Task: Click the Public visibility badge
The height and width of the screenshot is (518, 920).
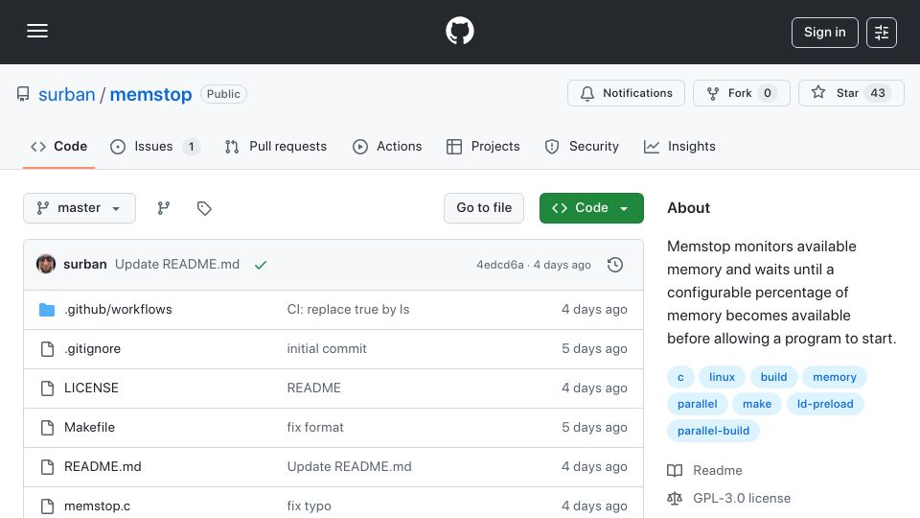Action: pyautogui.click(x=223, y=94)
